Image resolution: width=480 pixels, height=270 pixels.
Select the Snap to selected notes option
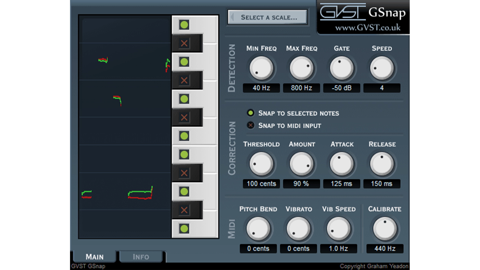251,113
